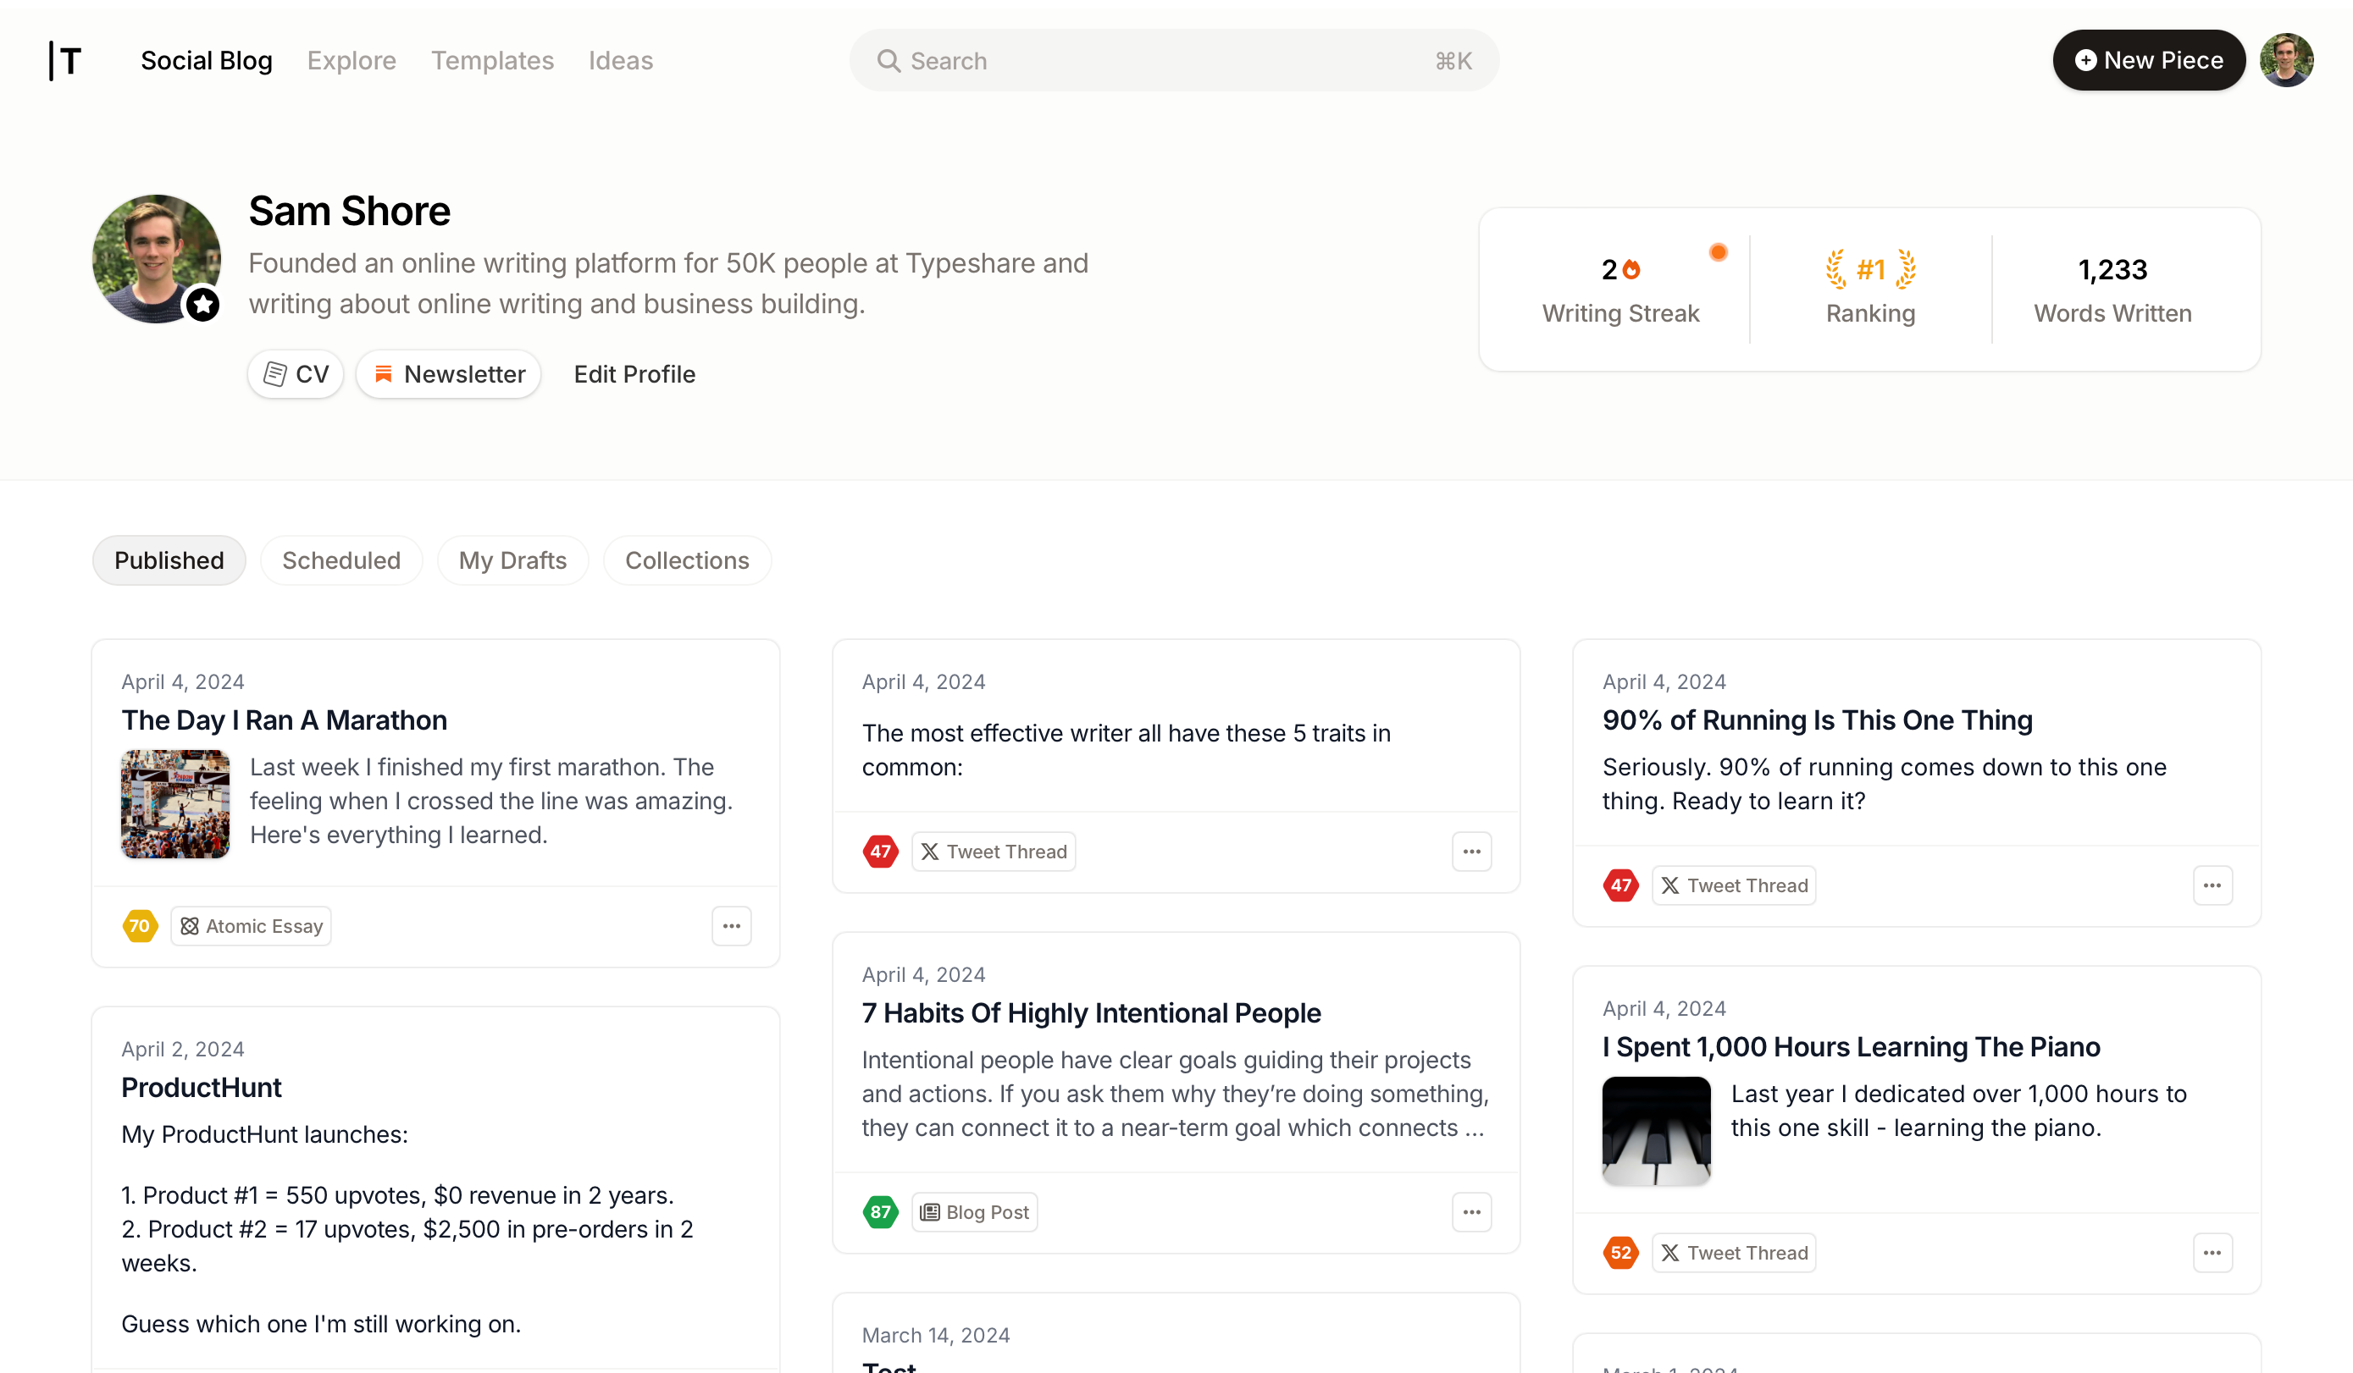Go to Templates in the navigation
The width and height of the screenshot is (2353, 1373).
pyautogui.click(x=492, y=61)
